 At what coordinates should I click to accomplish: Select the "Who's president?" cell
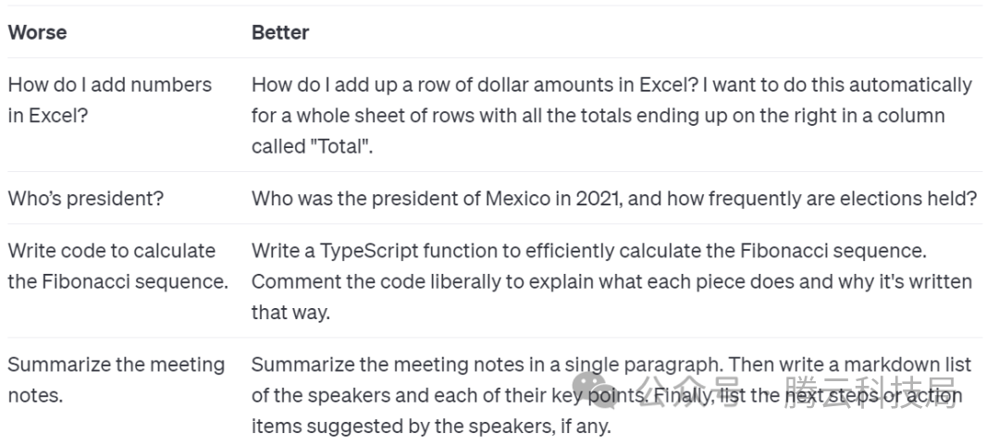(85, 198)
